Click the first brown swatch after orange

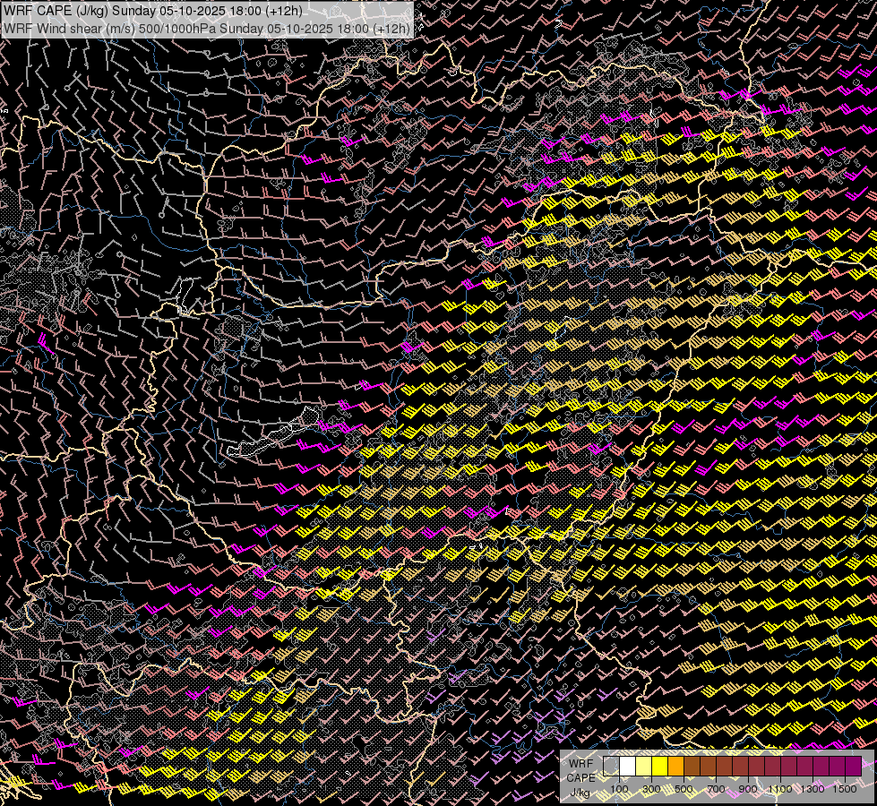(x=692, y=766)
